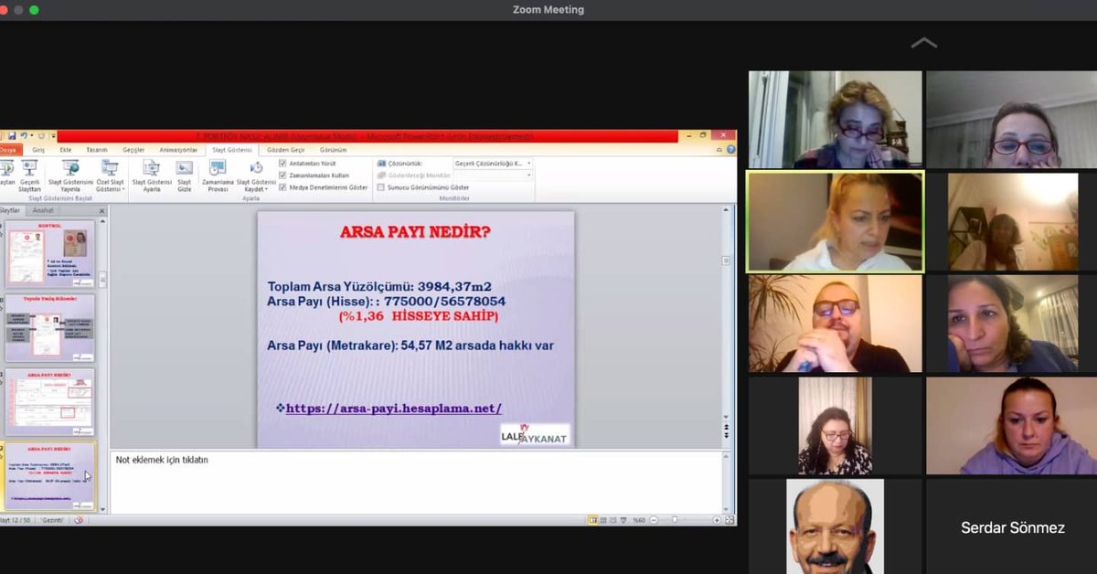The height and width of the screenshot is (574, 1097).
Task: Click the zoom out minus button
Action: 653,520
